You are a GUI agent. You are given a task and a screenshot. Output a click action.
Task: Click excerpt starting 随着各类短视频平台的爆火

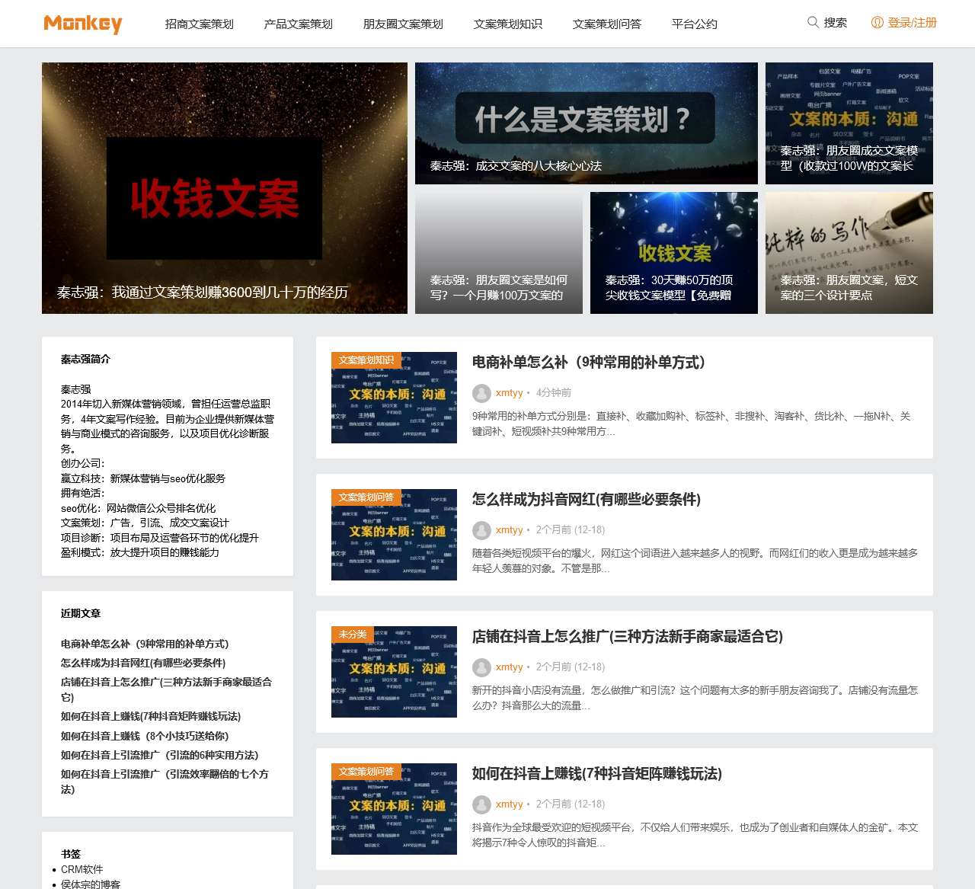pos(695,561)
